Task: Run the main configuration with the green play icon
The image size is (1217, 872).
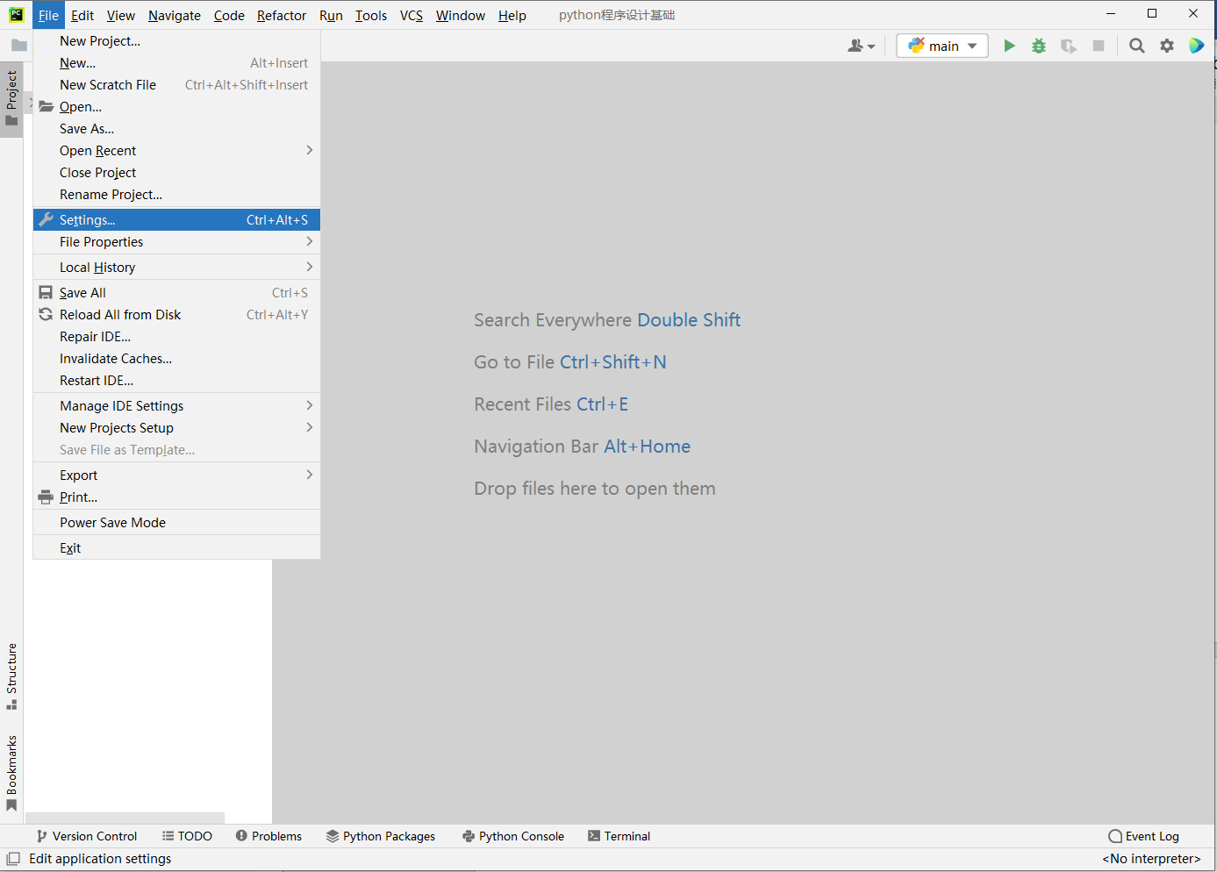Action: click(x=1009, y=46)
